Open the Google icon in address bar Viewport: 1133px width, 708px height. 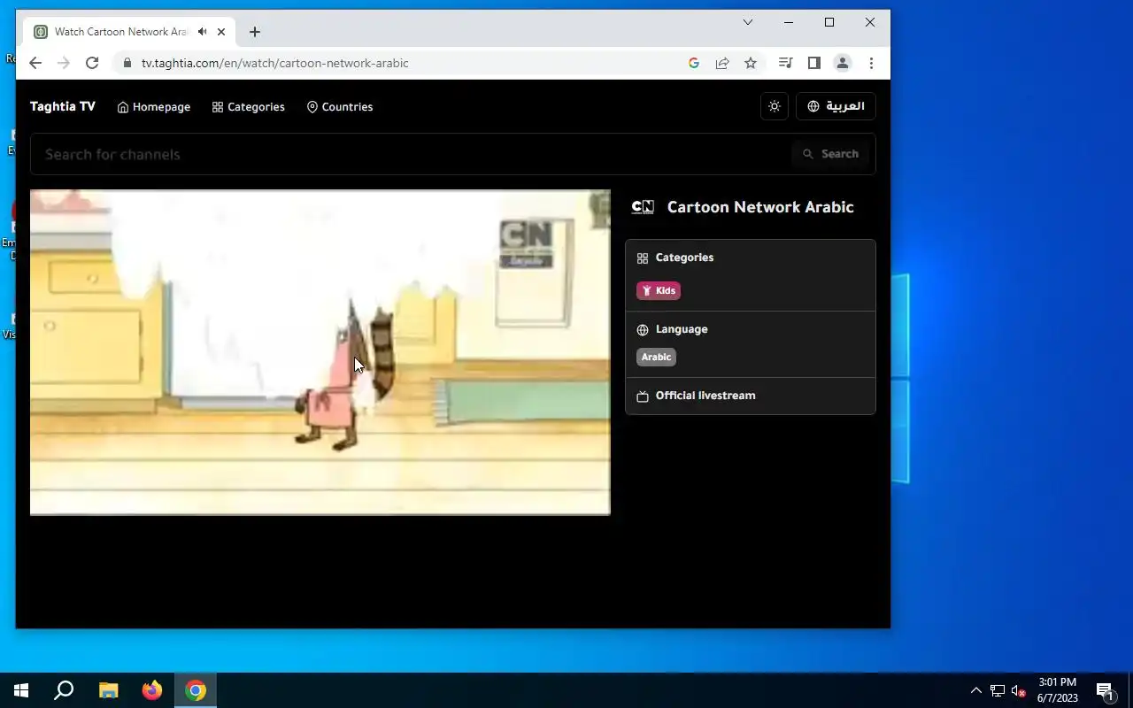(694, 63)
